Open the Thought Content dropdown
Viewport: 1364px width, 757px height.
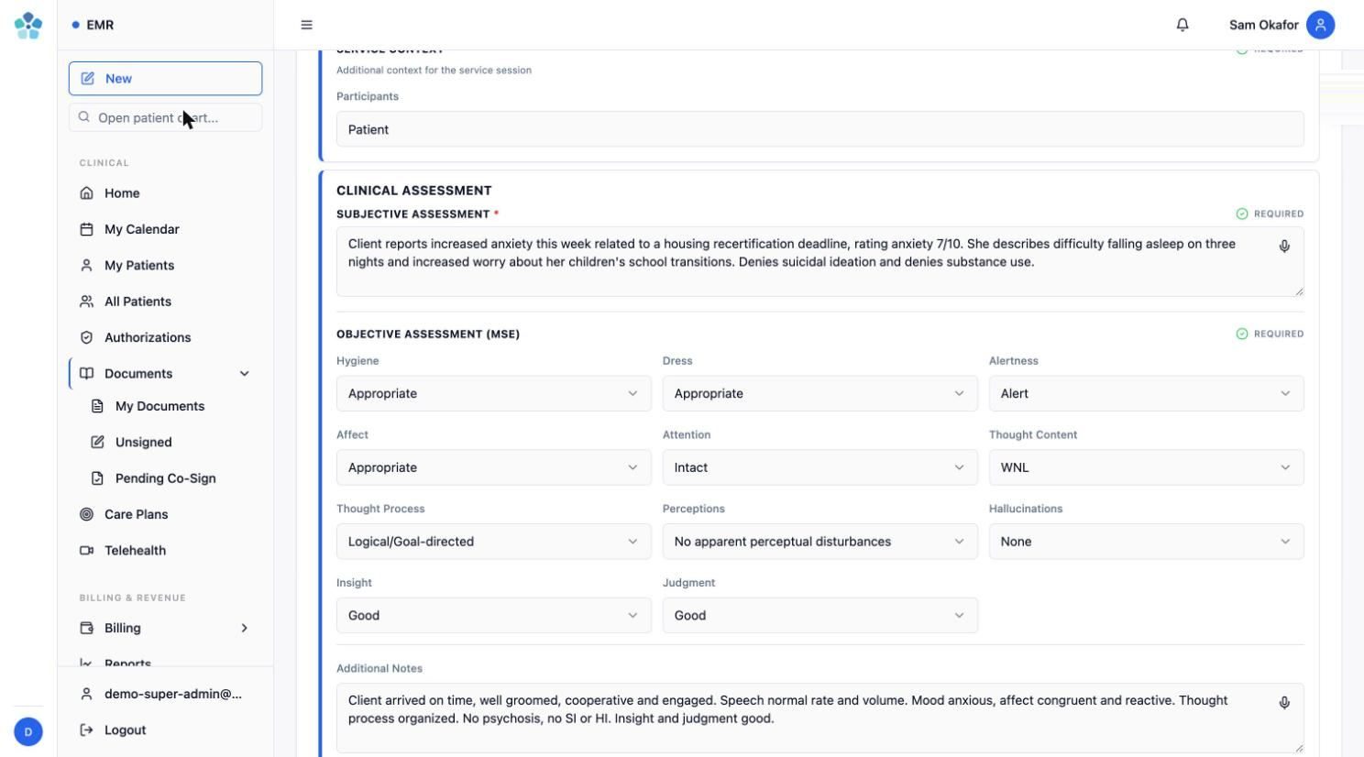pos(1147,467)
